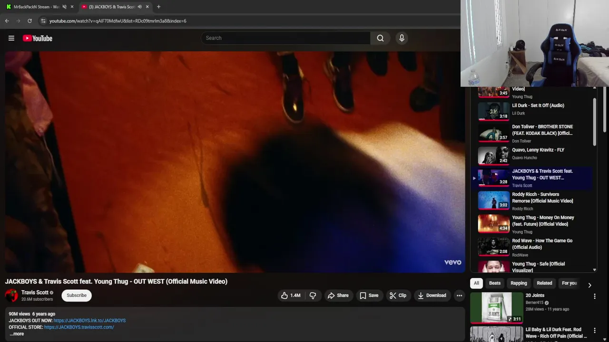Open more actions three-dot menu

459,295
